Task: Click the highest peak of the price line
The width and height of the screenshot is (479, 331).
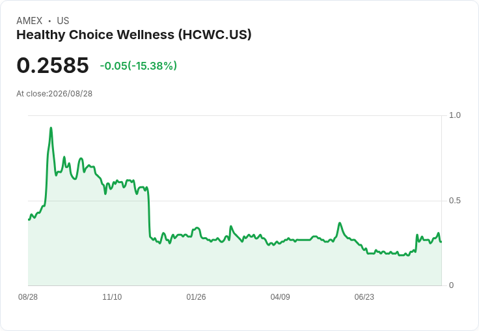Action: 51,128
